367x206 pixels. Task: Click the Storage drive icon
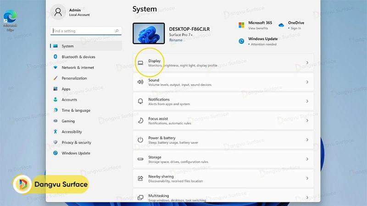pos(140,159)
